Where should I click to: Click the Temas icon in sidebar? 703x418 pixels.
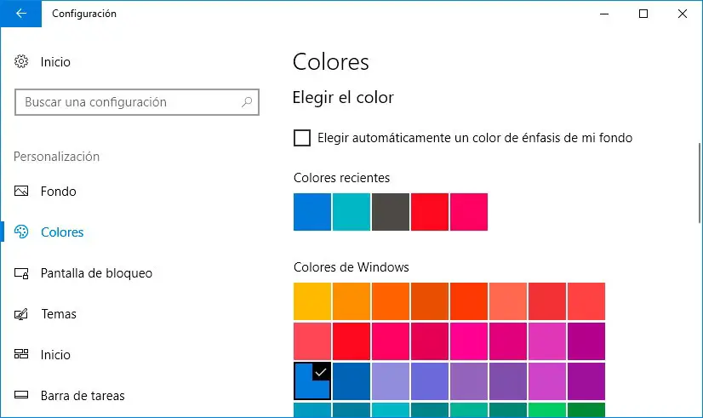point(23,314)
